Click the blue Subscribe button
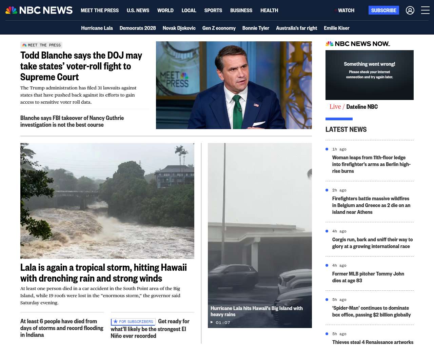Image resolution: width=434 pixels, height=347 pixels. point(384,10)
